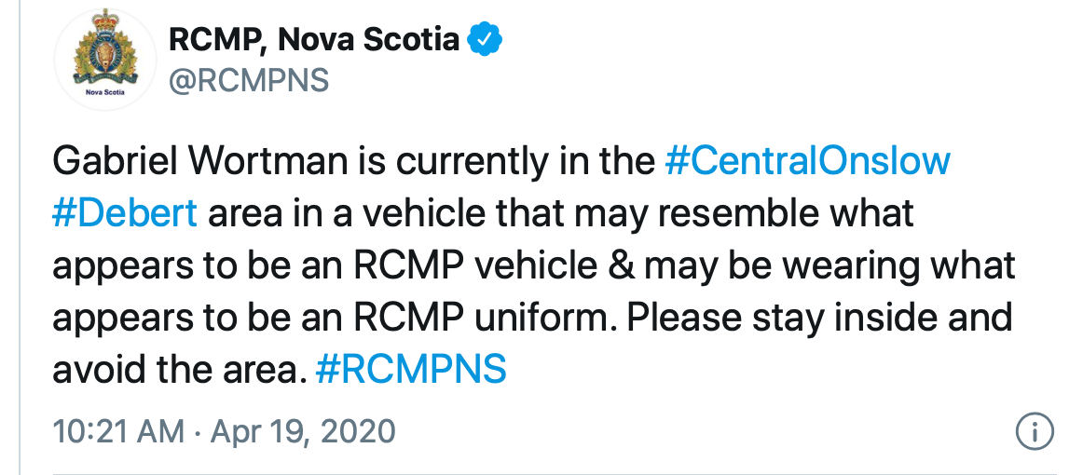Click the Apr 19, 2020 date

tap(302, 431)
